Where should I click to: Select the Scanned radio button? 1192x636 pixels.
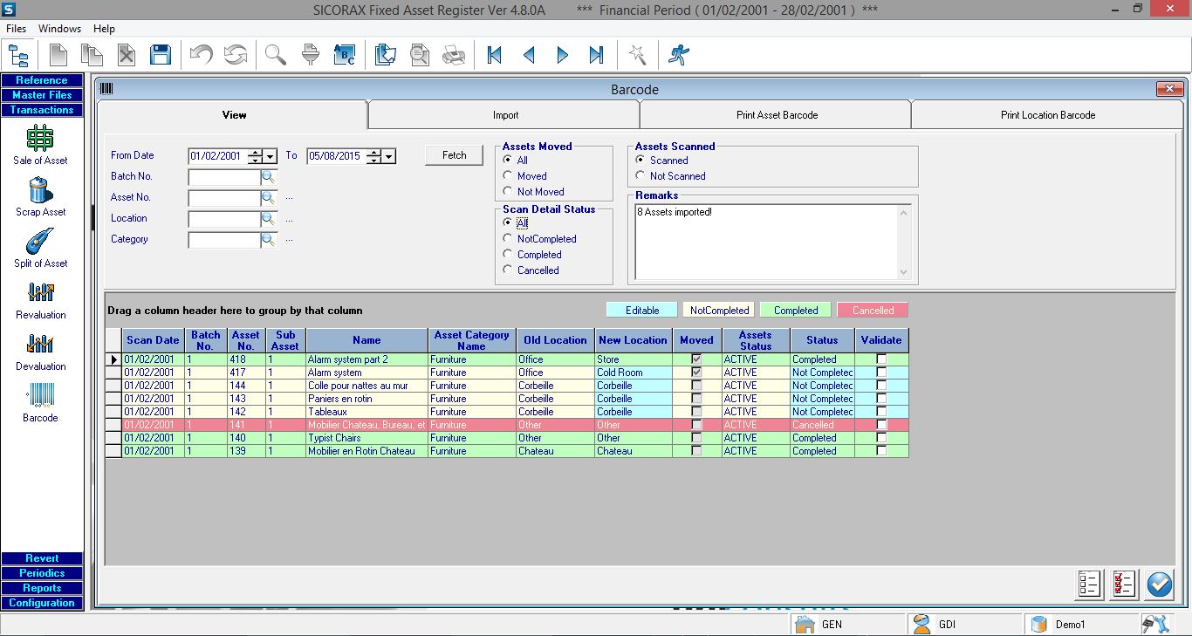click(x=641, y=161)
